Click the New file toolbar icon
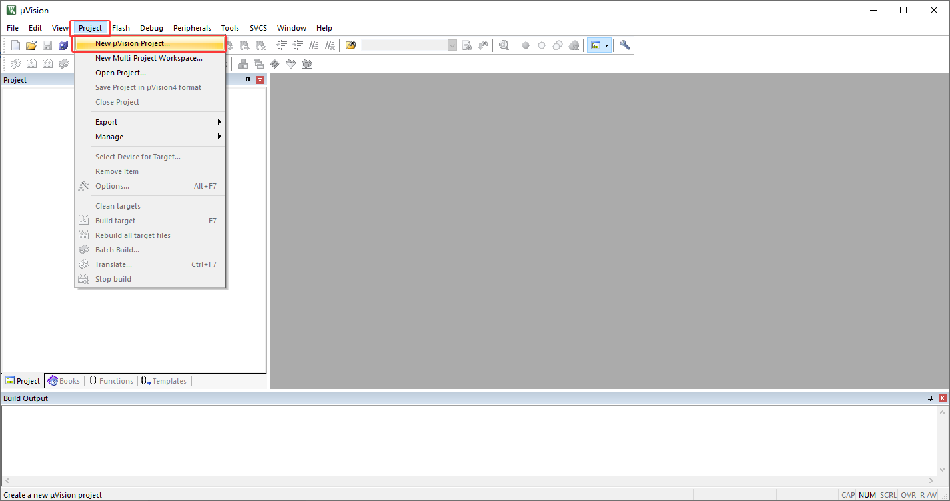This screenshot has width=950, height=501. tap(15, 45)
